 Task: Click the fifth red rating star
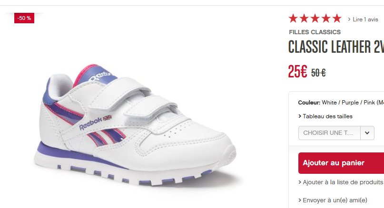point(337,19)
